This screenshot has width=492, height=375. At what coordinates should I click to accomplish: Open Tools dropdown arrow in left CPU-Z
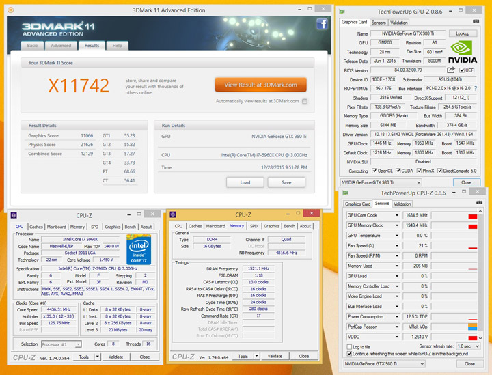(x=98, y=357)
